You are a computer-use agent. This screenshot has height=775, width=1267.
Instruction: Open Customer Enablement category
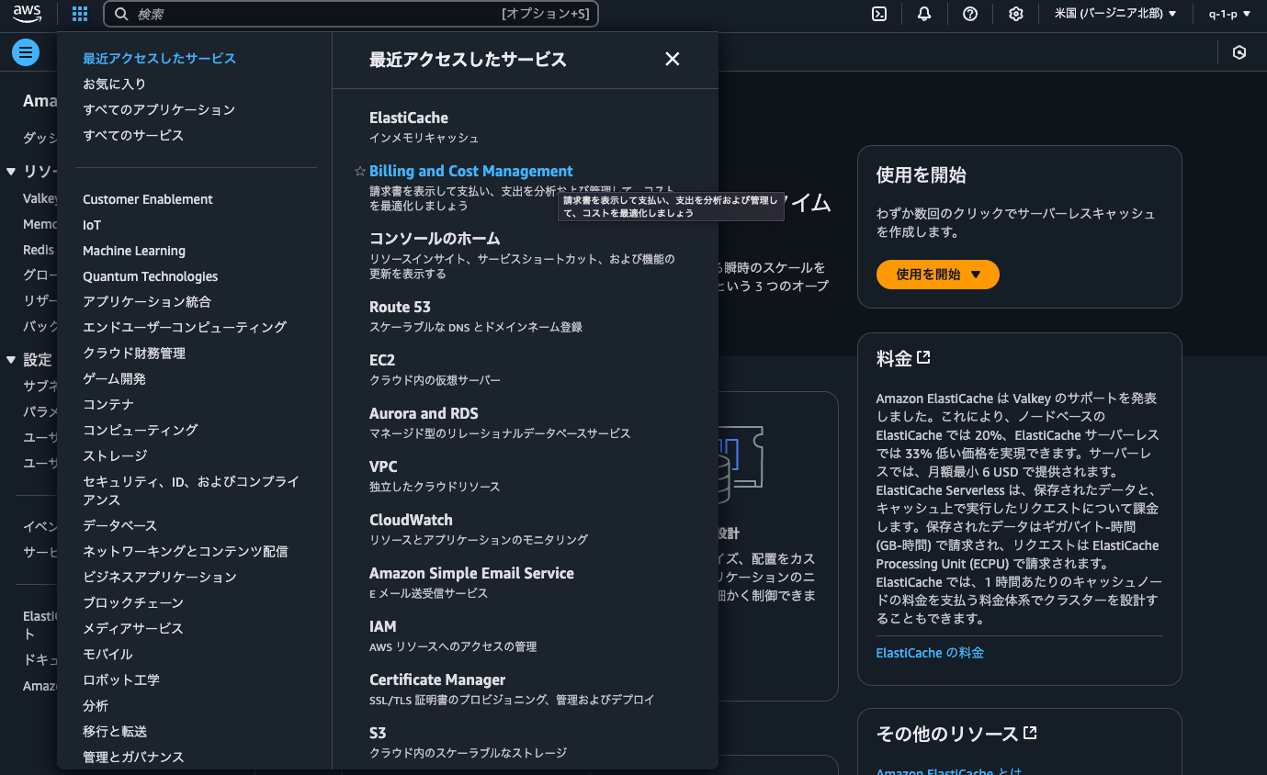point(148,199)
